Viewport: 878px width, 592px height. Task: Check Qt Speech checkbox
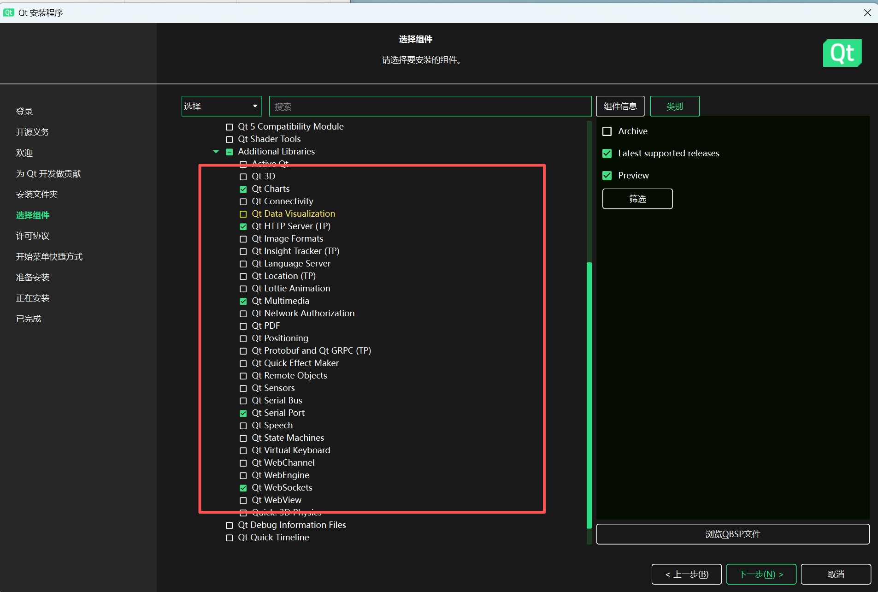[243, 426]
